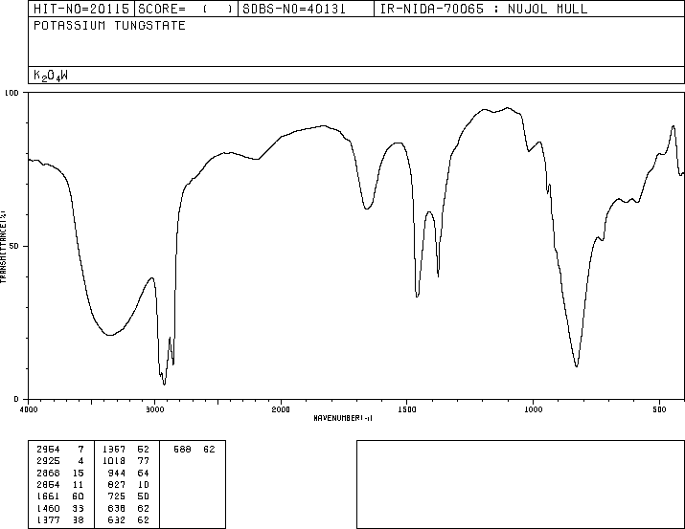Viewport: 685px width, 529px height.
Task: Click the 50 transmittance axis label
Action: click(x=14, y=246)
